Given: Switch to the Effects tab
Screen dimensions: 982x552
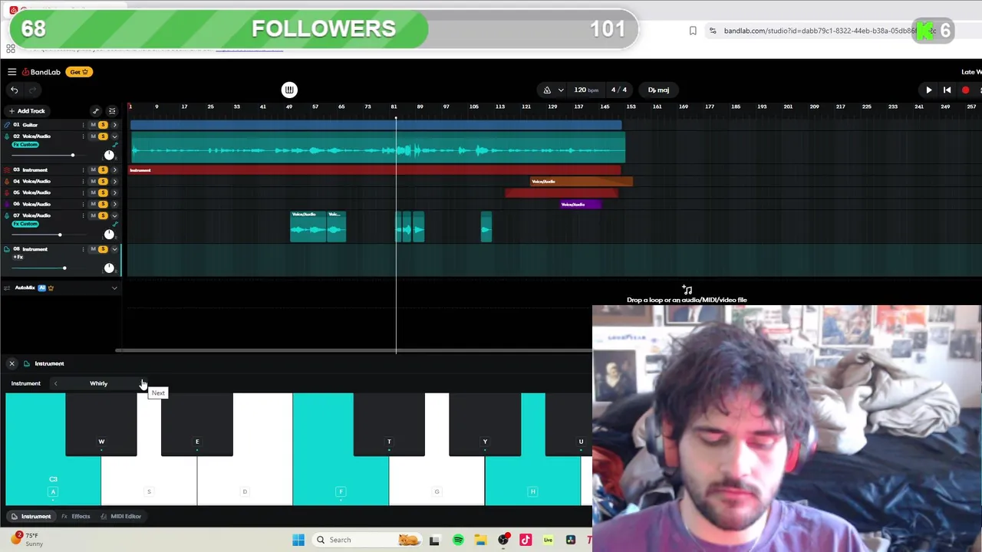Looking at the screenshot, I should 76,517.
